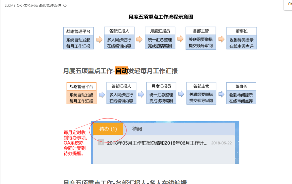This screenshot has height=184, width=292.
Task: Click 收到待阅提示在线审阅点评 box in orange-arrow flowchart
Action: click(x=242, y=42)
